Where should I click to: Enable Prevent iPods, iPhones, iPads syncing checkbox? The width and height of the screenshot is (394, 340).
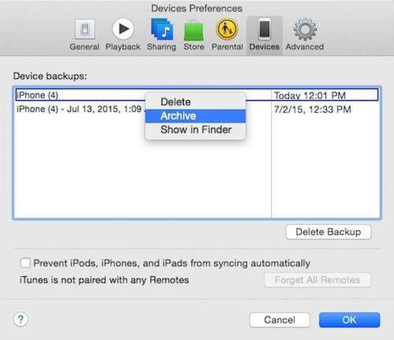pos(25,263)
